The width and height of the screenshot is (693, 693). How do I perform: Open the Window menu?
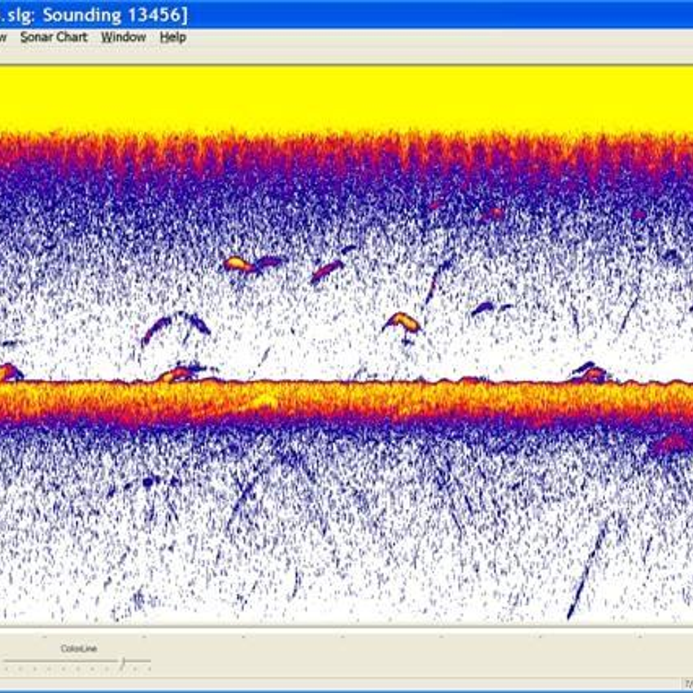[123, 38]
